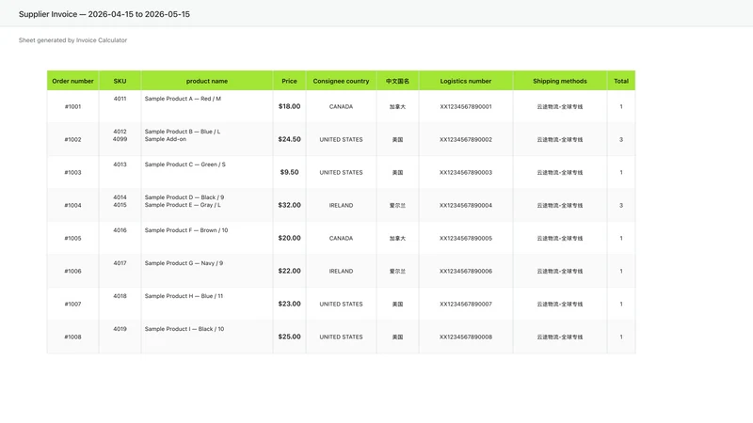Click logistics number XX1234567890006
This screenshot has width=753, height=423.
[x=466, y=271]
